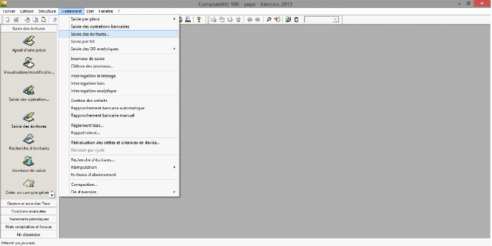The image size is (492, 246).
Task: Select Saisie par lot
Action: [x=119, y=41]
